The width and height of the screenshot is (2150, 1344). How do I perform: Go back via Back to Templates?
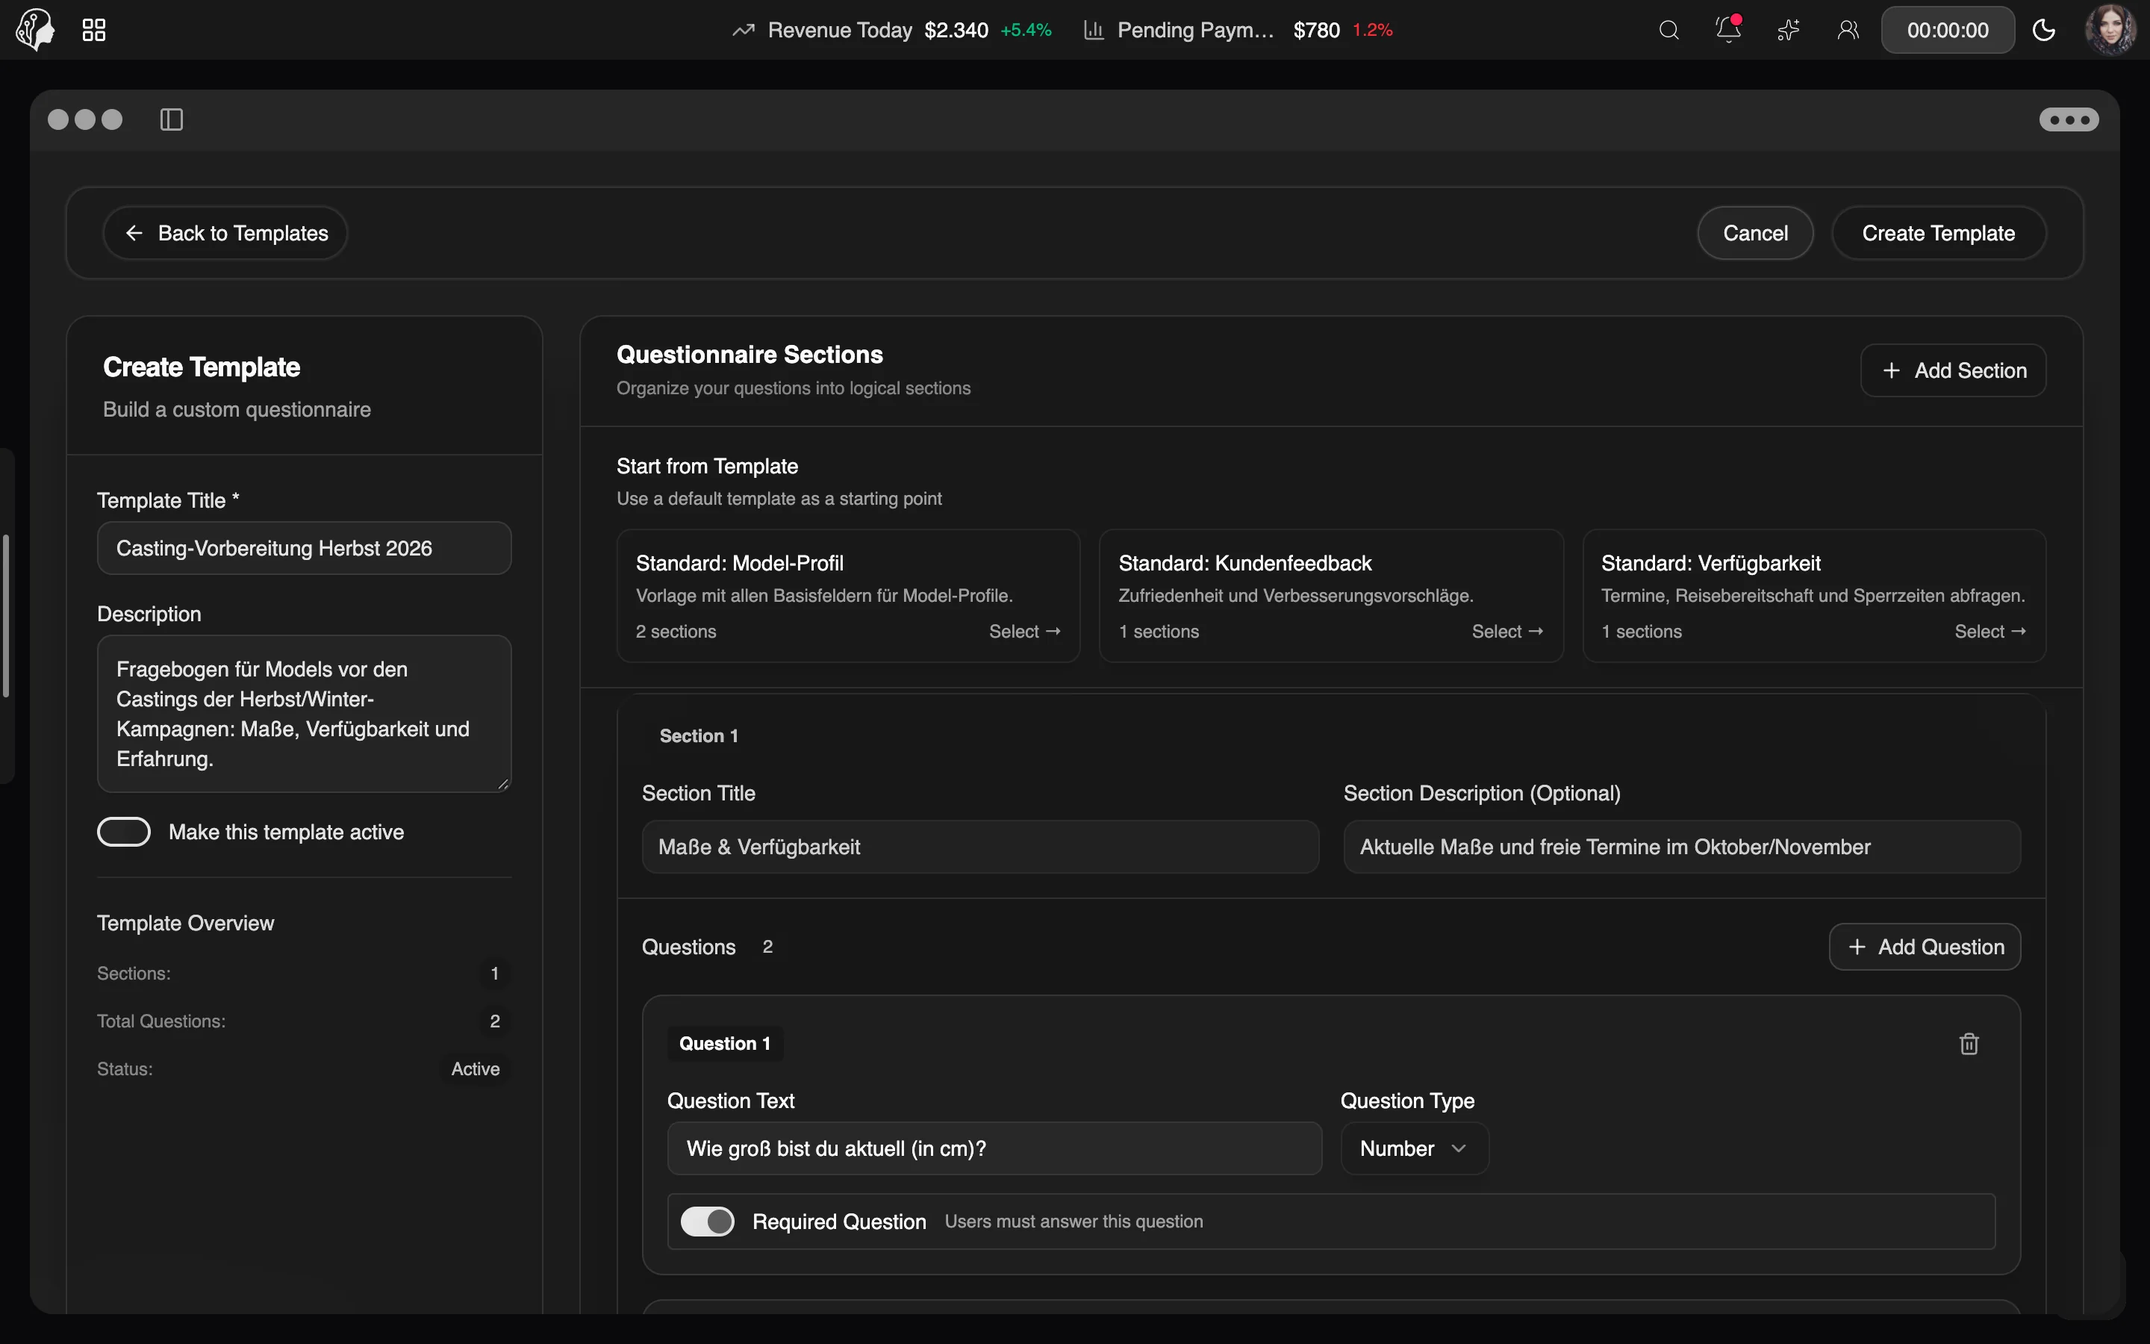(x=225, y=233)
